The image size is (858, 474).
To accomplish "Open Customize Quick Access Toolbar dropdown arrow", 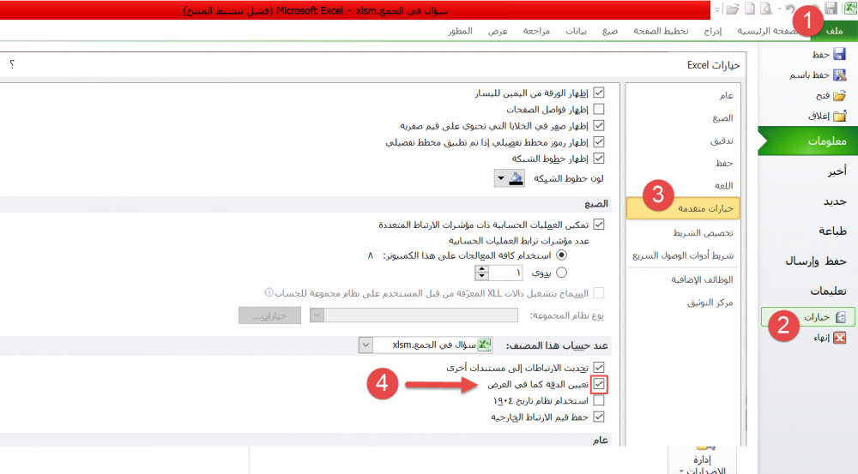I will click(717, 9).
